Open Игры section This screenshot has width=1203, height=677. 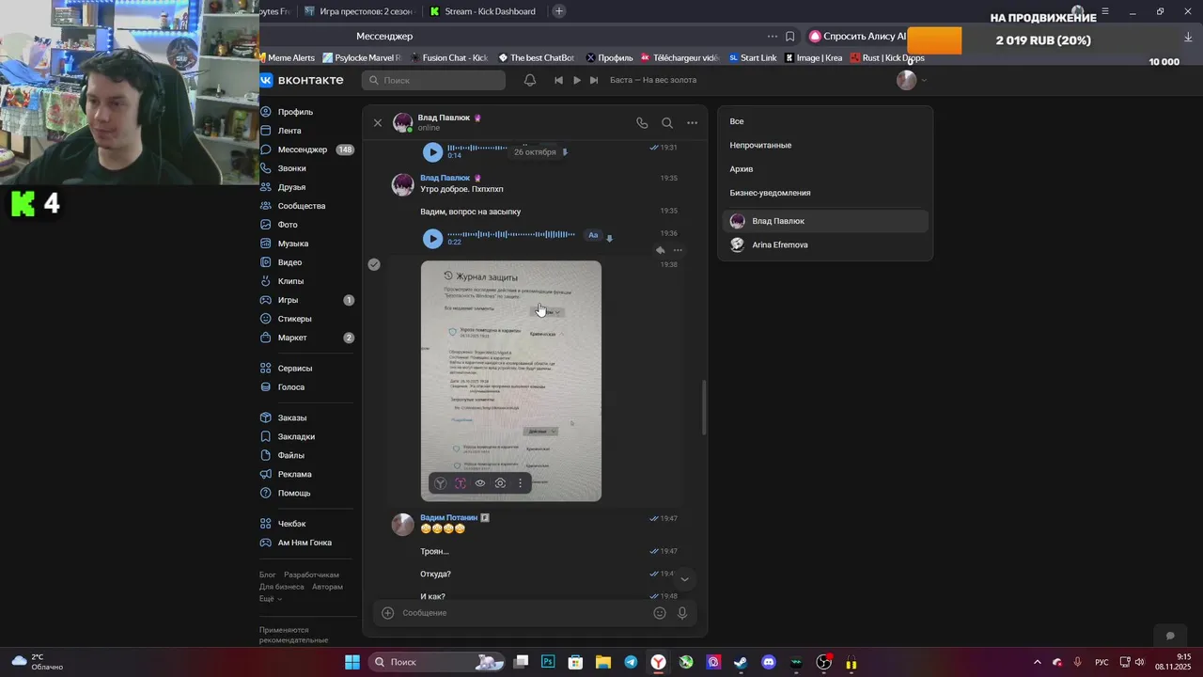(x=288, y=300)
